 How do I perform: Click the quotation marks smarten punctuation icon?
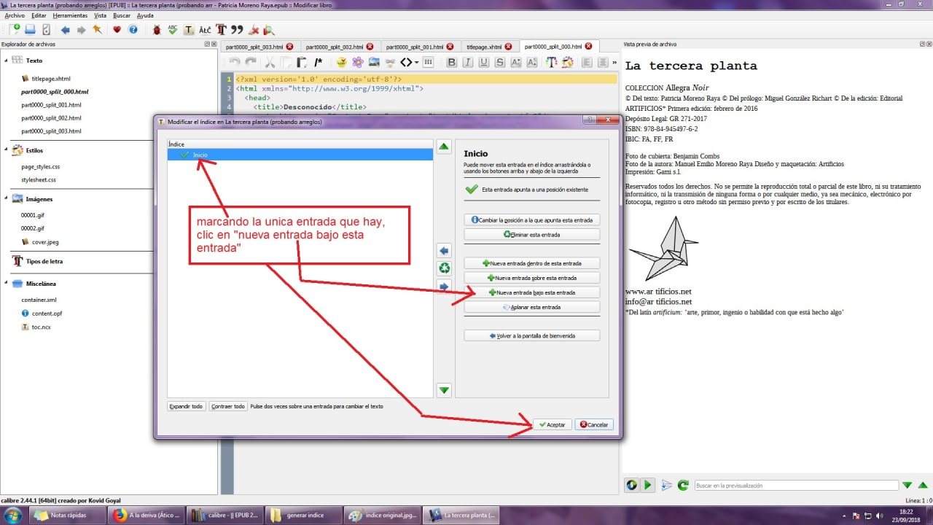(237, 30)
